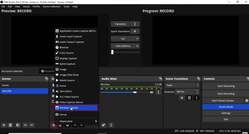Click the Transition button
This screenshot has height=134, width=249.
point(120,24)
